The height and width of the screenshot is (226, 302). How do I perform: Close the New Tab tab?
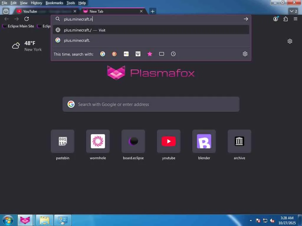coord(141,11)
